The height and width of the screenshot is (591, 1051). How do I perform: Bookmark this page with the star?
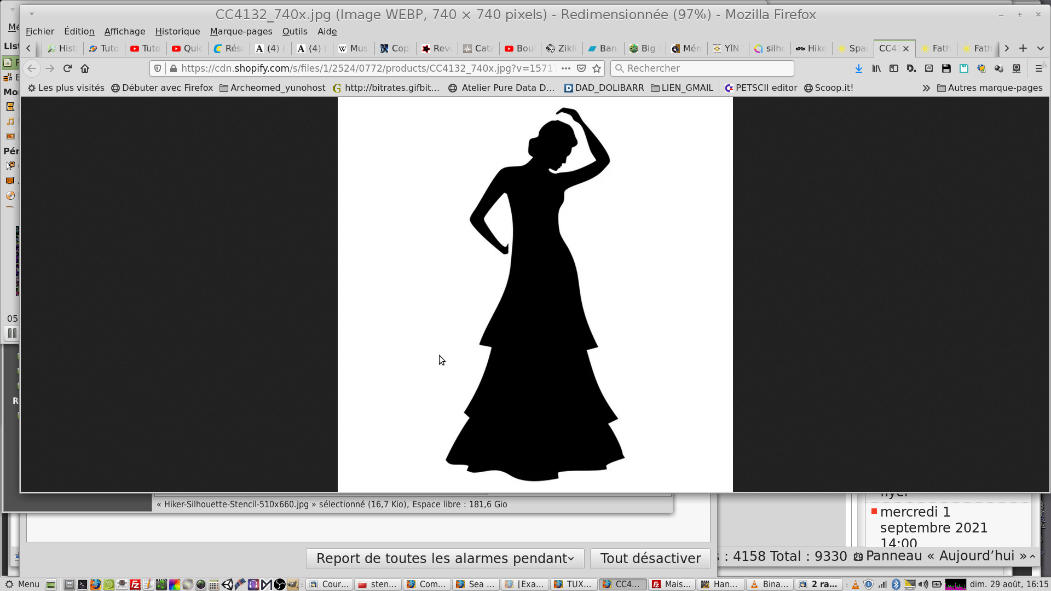[597, 68]
